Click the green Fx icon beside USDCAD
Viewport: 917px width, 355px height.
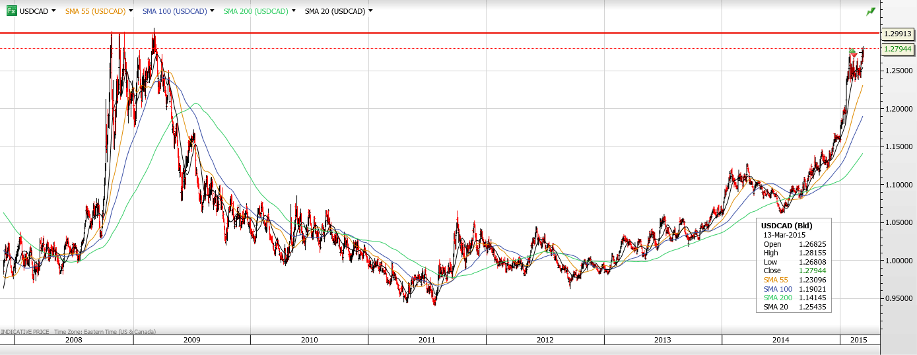11,11
